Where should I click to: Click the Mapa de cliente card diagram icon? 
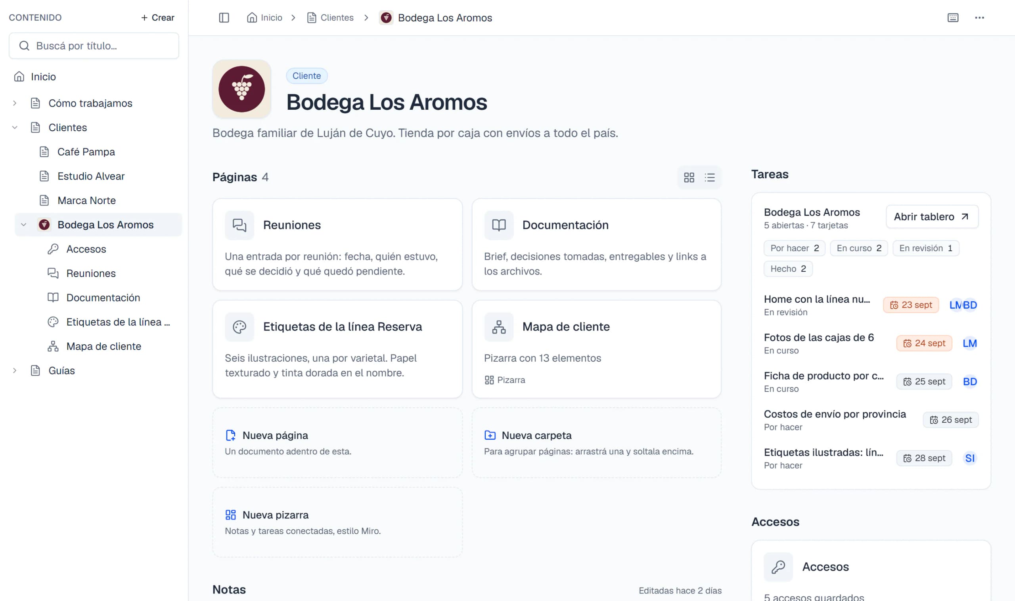coord(499,327)
